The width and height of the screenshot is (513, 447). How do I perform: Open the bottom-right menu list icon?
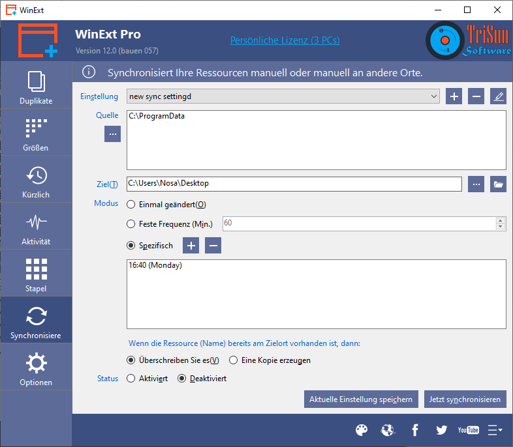[x=495, y=430]
